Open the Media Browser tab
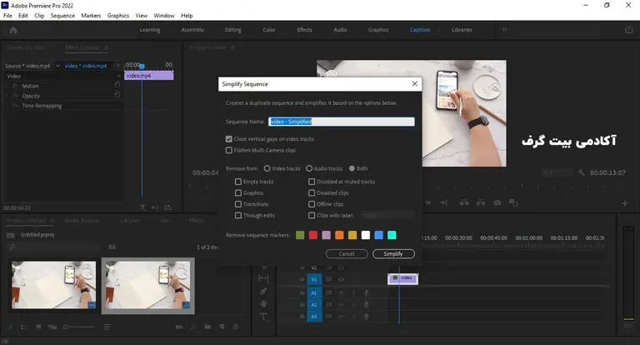 [82, 221]
